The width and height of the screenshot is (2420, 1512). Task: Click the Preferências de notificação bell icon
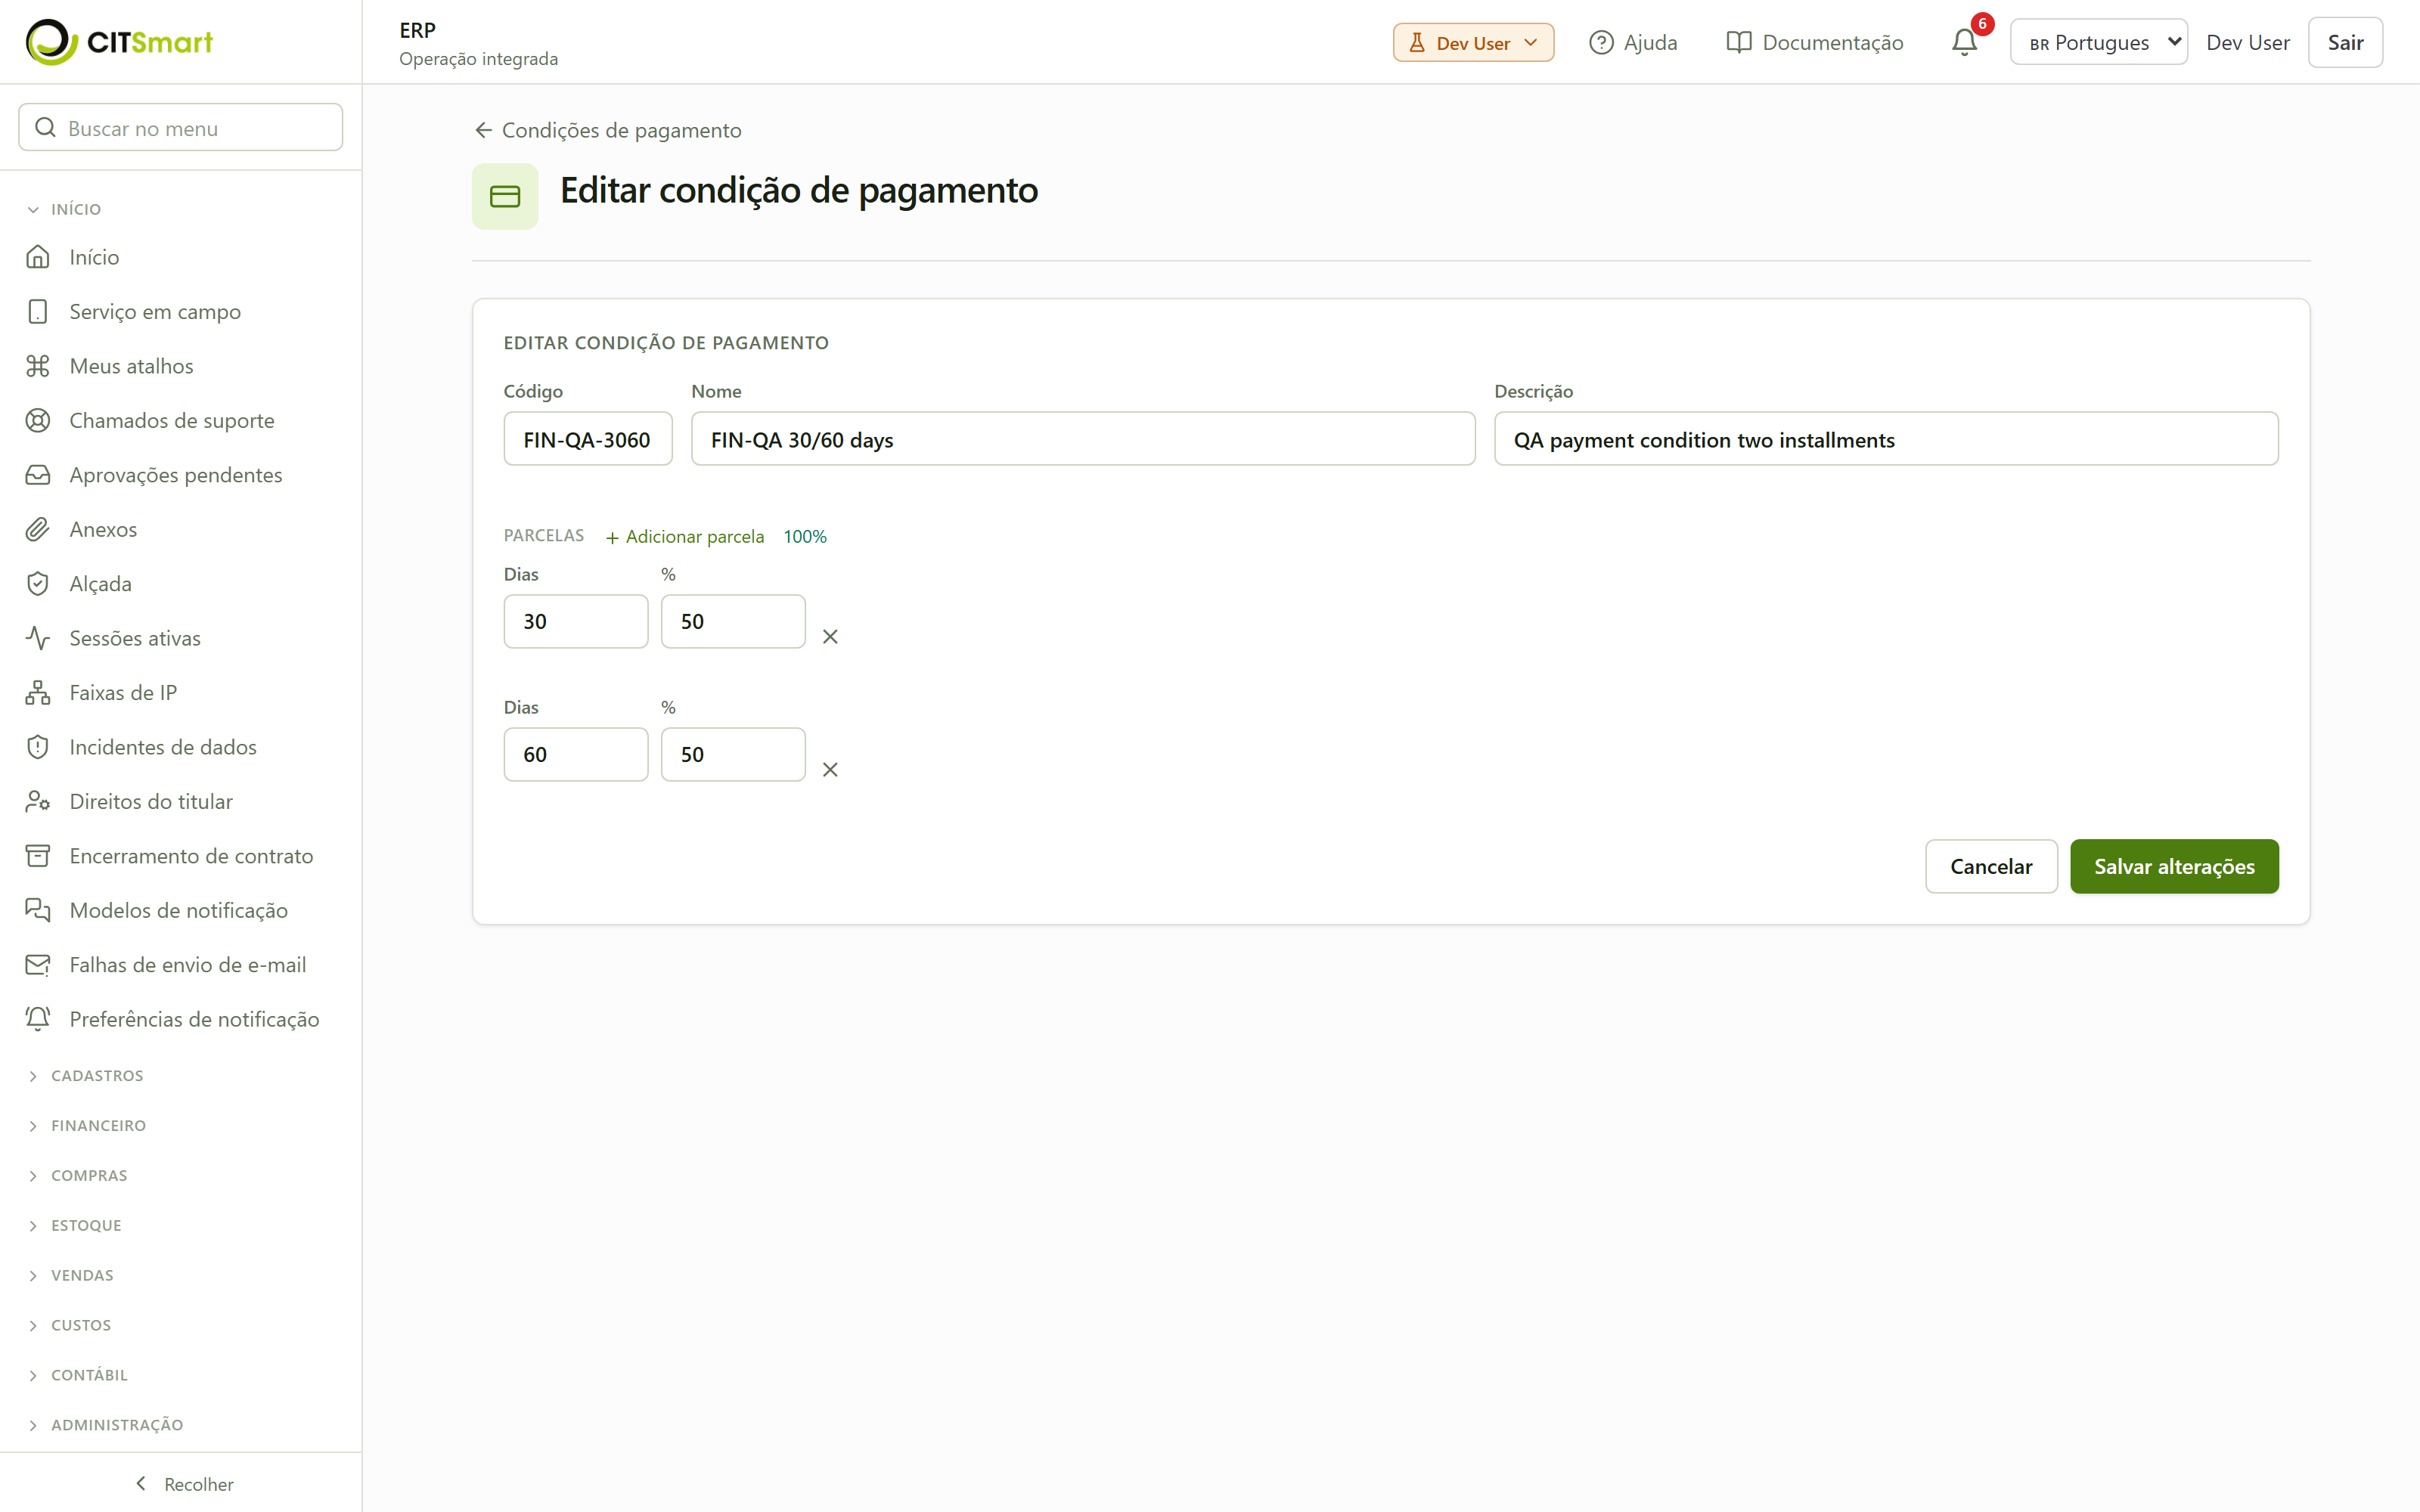tap(38, 1019)
